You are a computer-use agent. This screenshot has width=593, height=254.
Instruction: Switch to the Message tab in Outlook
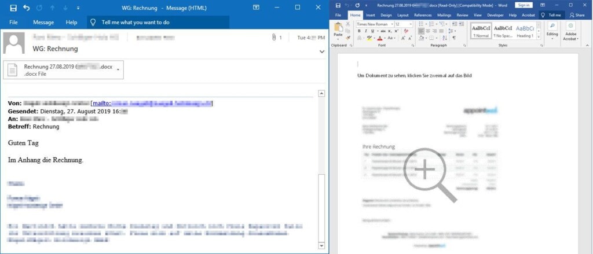pyautogui.click(x=43, y=23)
